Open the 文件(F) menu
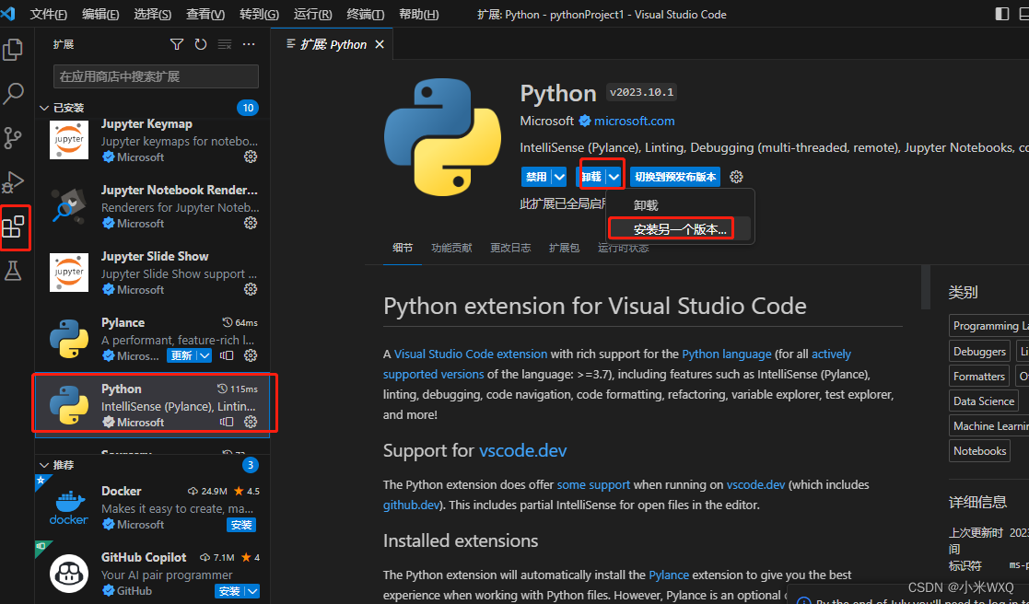Screen dimensions: 1029x604 click(49, 15)
